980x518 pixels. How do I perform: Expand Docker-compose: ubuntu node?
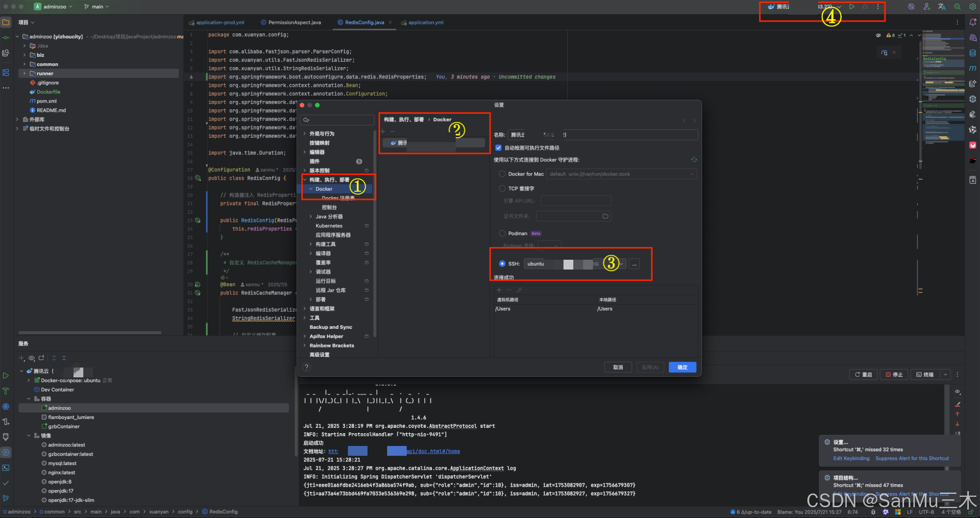tap(28, 380)
